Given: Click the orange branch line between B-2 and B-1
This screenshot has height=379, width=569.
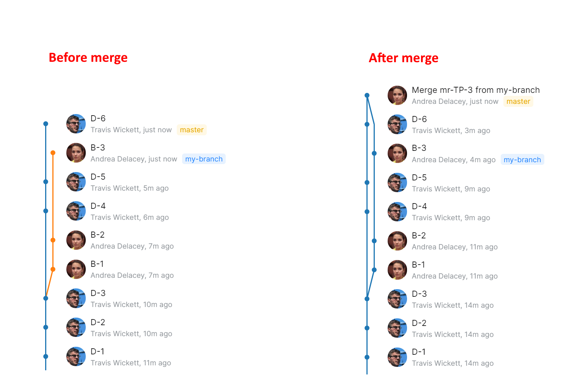Looking at the screenshot, I should 53,255.
